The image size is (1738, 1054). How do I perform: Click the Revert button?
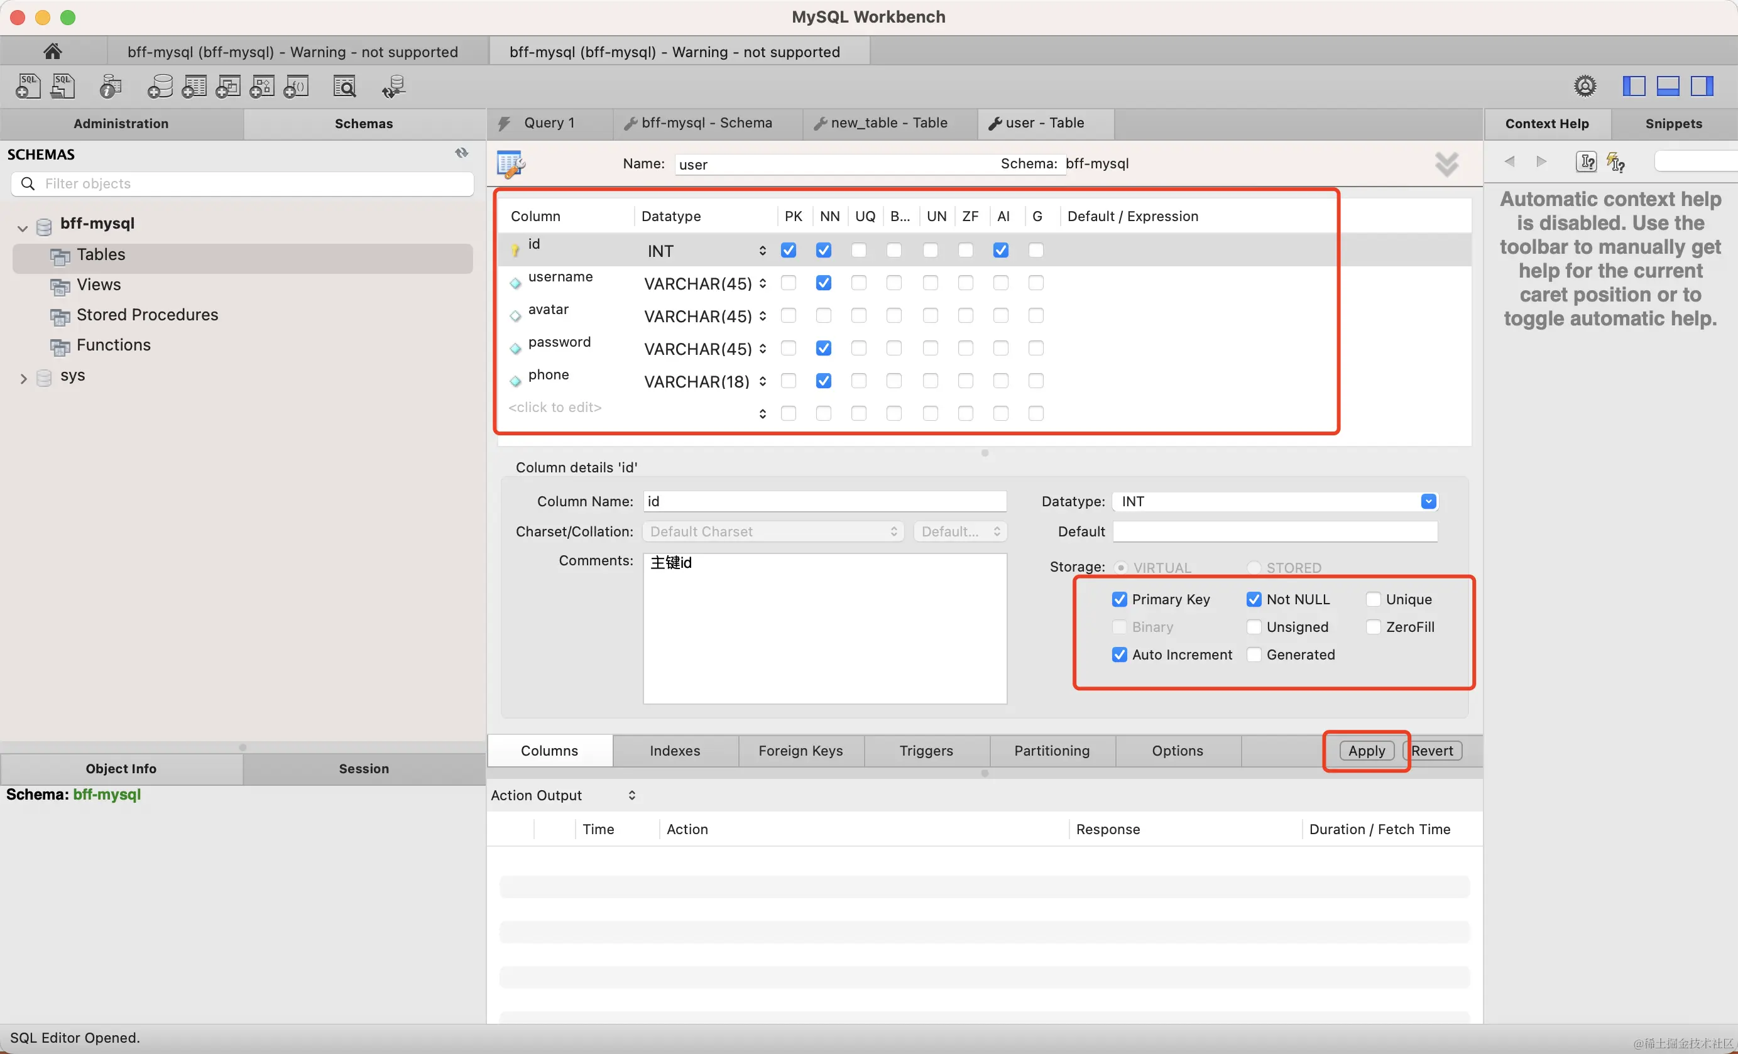(x=1432, y=751)
